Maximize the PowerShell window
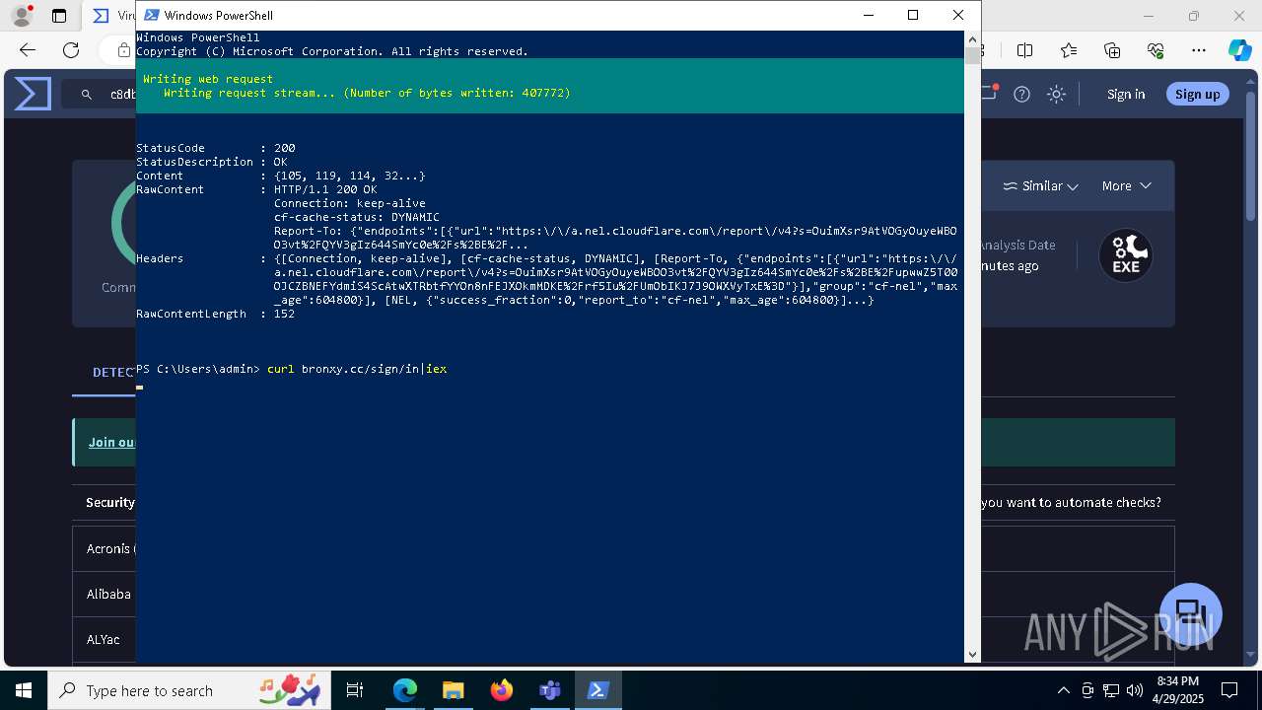The image size is (1262, 710). click(x=913, y=15)
